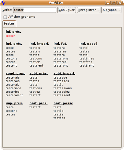Click the 'subj. prés.' heading
Image resolution: width=124 pixels, height=150 pixels.
39,73
